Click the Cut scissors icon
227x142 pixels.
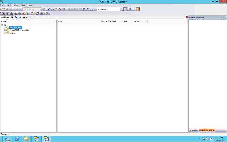(49, 9)
